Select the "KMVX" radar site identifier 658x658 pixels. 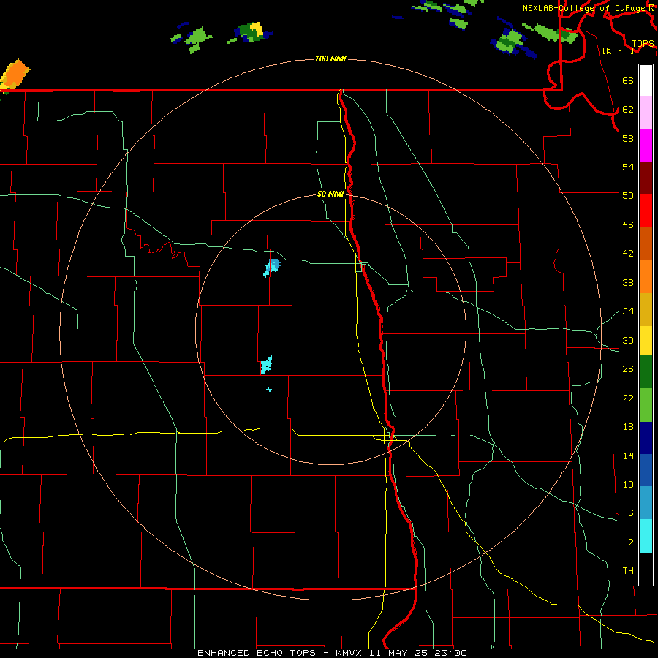point(348,653)
